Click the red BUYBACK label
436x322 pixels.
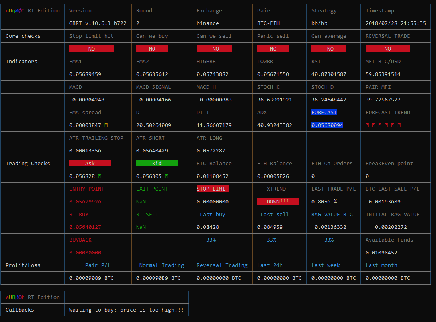pos(80,240)
